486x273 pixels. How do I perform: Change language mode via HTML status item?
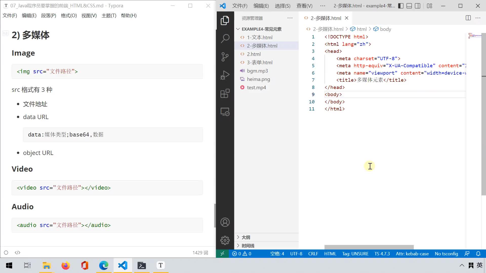(x=330, y=254)
